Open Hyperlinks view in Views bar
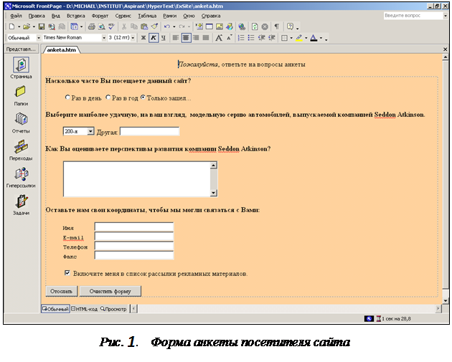The image size is (452, 362). click(21, 178)
